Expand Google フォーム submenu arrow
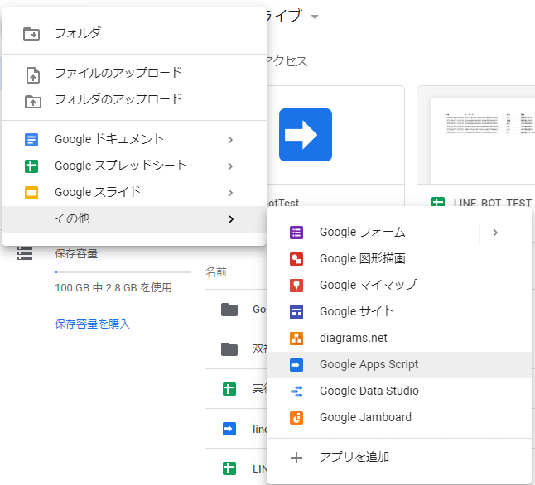Viewport: 535px width, 485px height. pos(495,233)
